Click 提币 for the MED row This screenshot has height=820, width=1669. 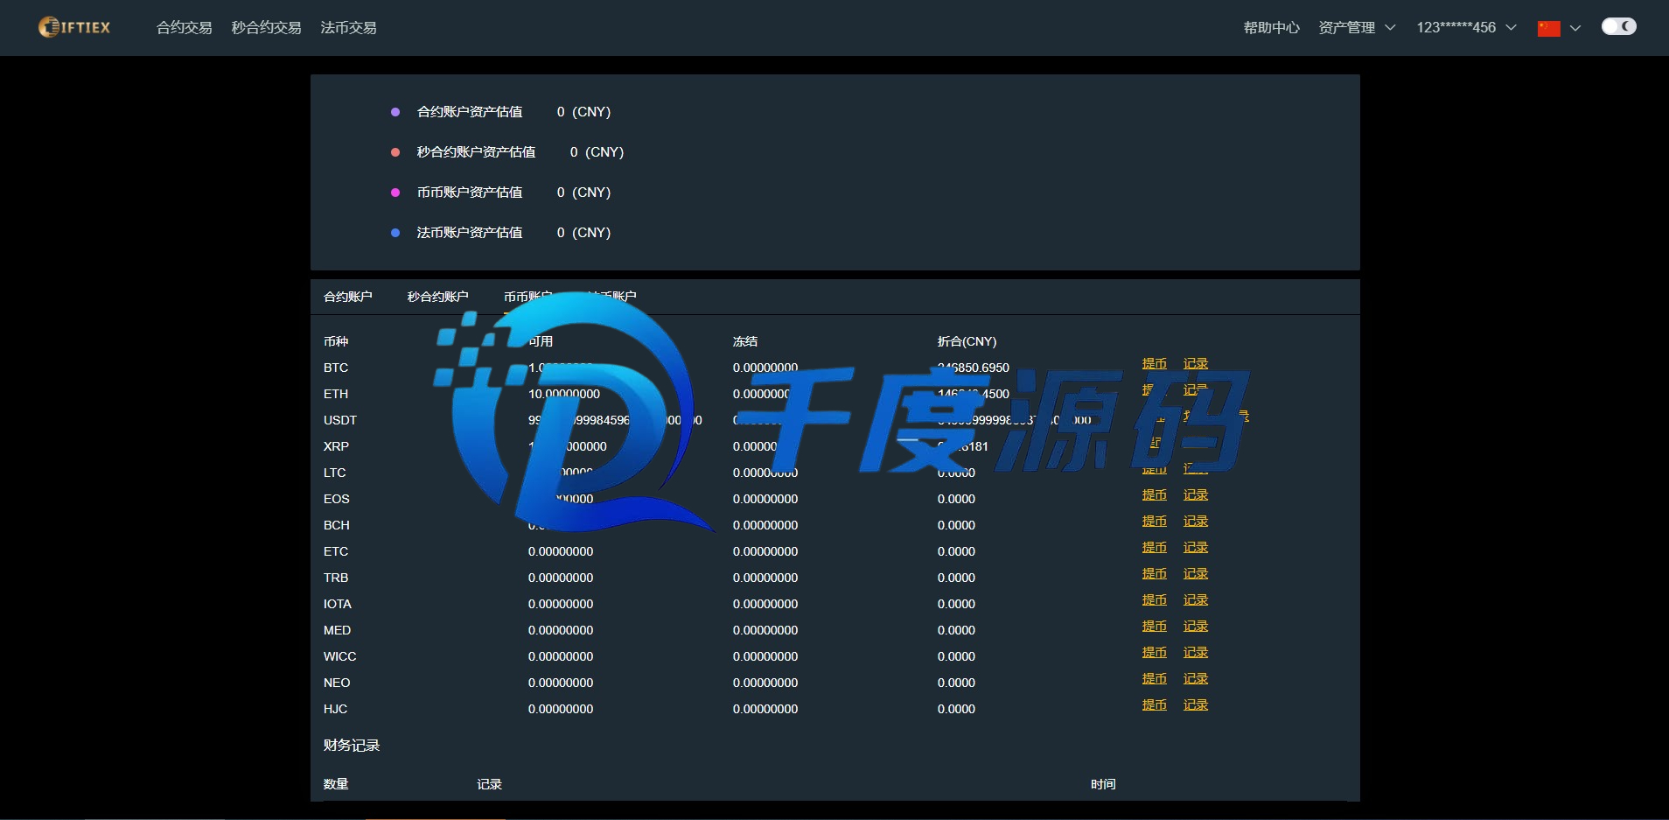[1154, 626]
